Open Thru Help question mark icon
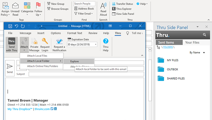Image resolution: width=212 pixels, height=120 pixels. tap(106, 41)
